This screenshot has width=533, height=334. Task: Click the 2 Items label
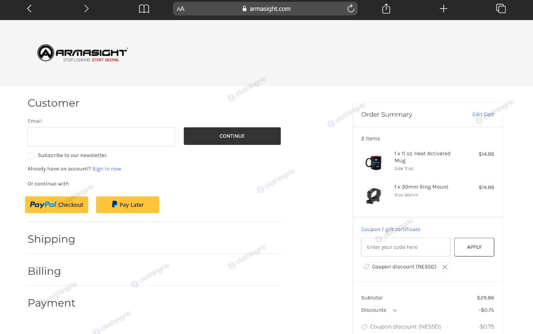[371, 139]
